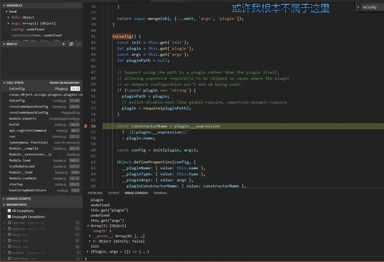Select resolveWebpackConfig Service.js stack frame
Screen dimensions: 384x262
[x=42, y=107]
